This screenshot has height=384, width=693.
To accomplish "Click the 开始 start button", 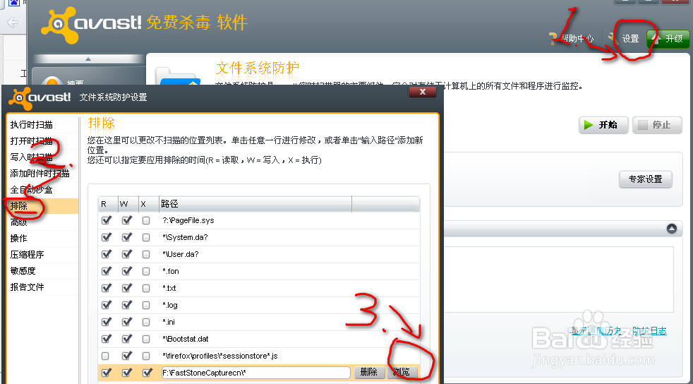I will point(603,125).
